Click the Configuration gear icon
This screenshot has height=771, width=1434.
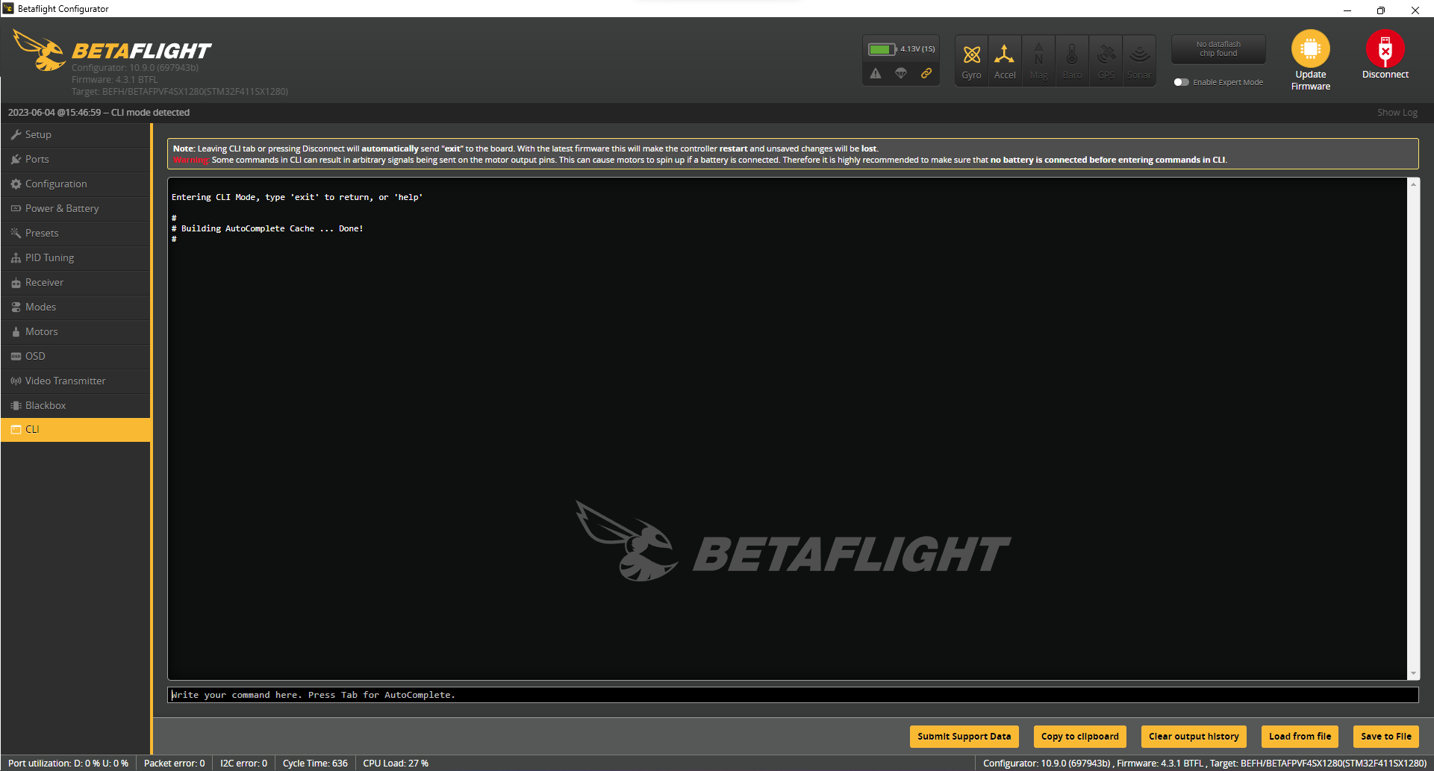[x=16, y=184]
